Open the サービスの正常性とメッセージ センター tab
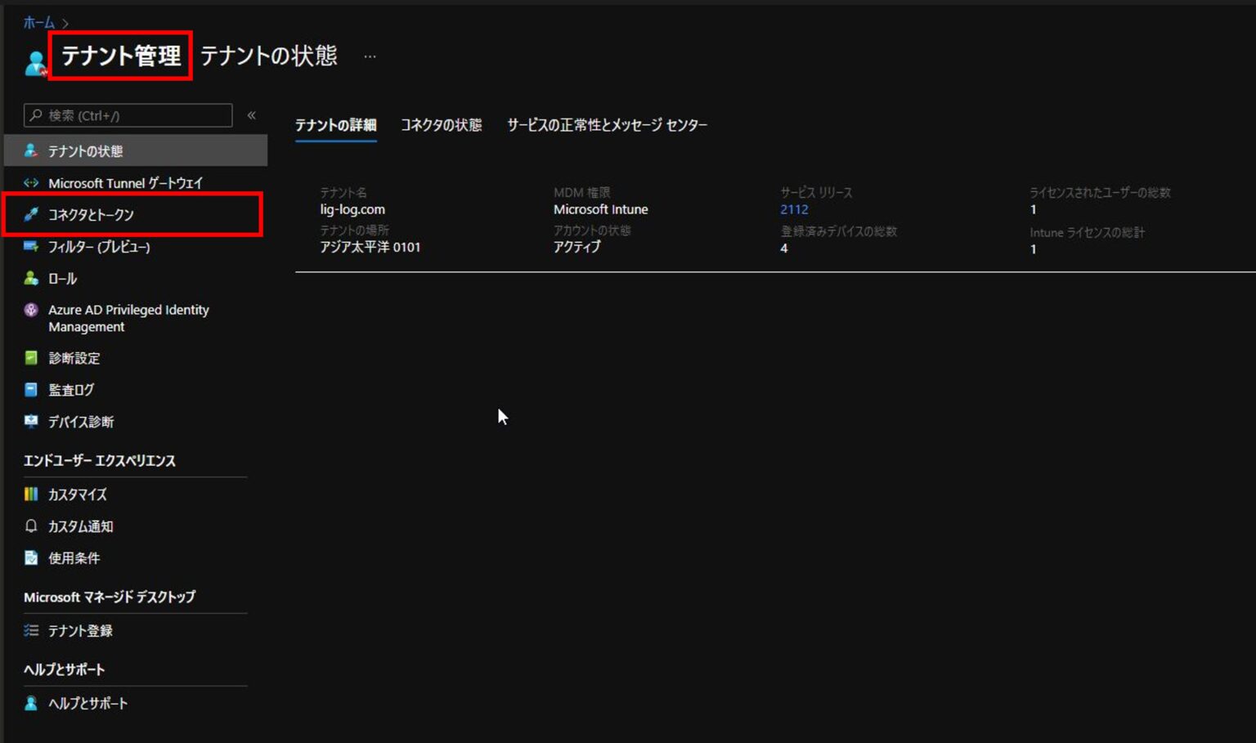 point(608,124)
